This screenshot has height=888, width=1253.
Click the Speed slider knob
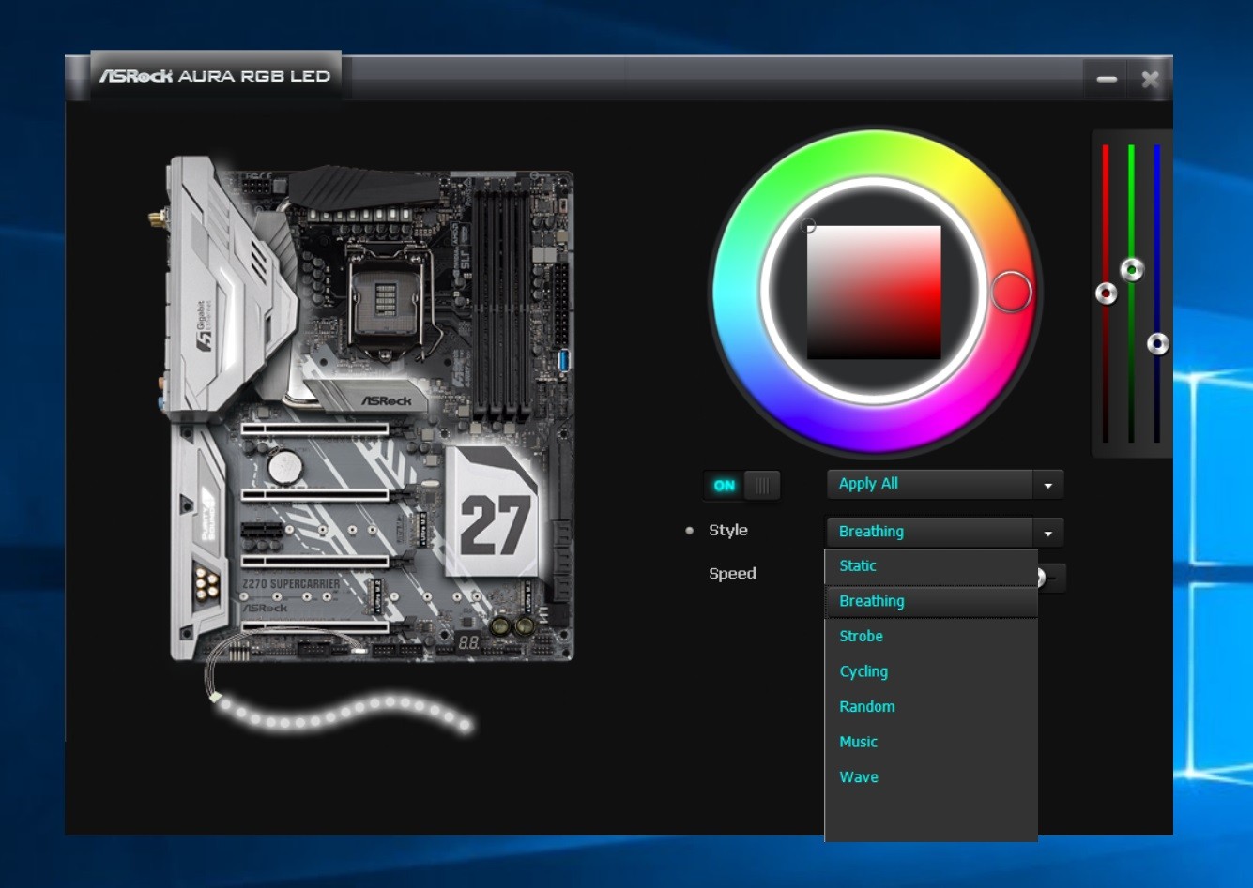(1041, 577)
